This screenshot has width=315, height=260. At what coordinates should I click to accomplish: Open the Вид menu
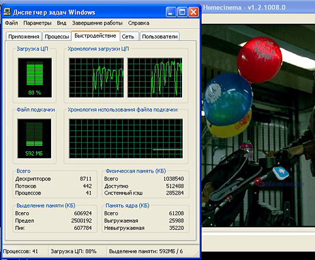click(62, 23)
